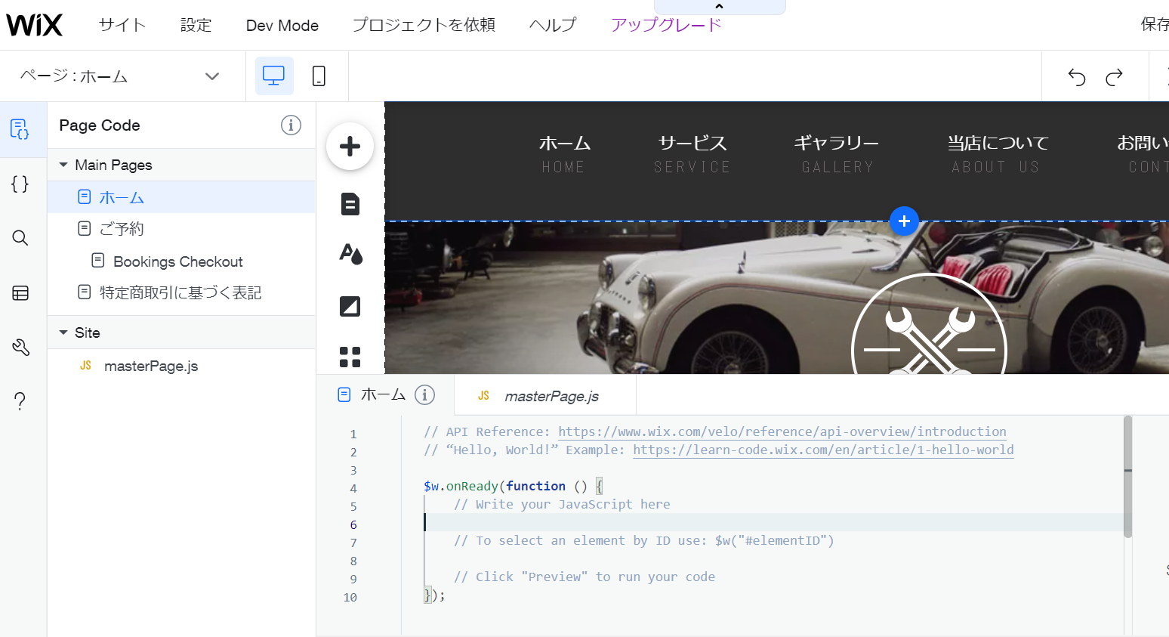
Task: Undo the last action
Action: [1077, 76]
